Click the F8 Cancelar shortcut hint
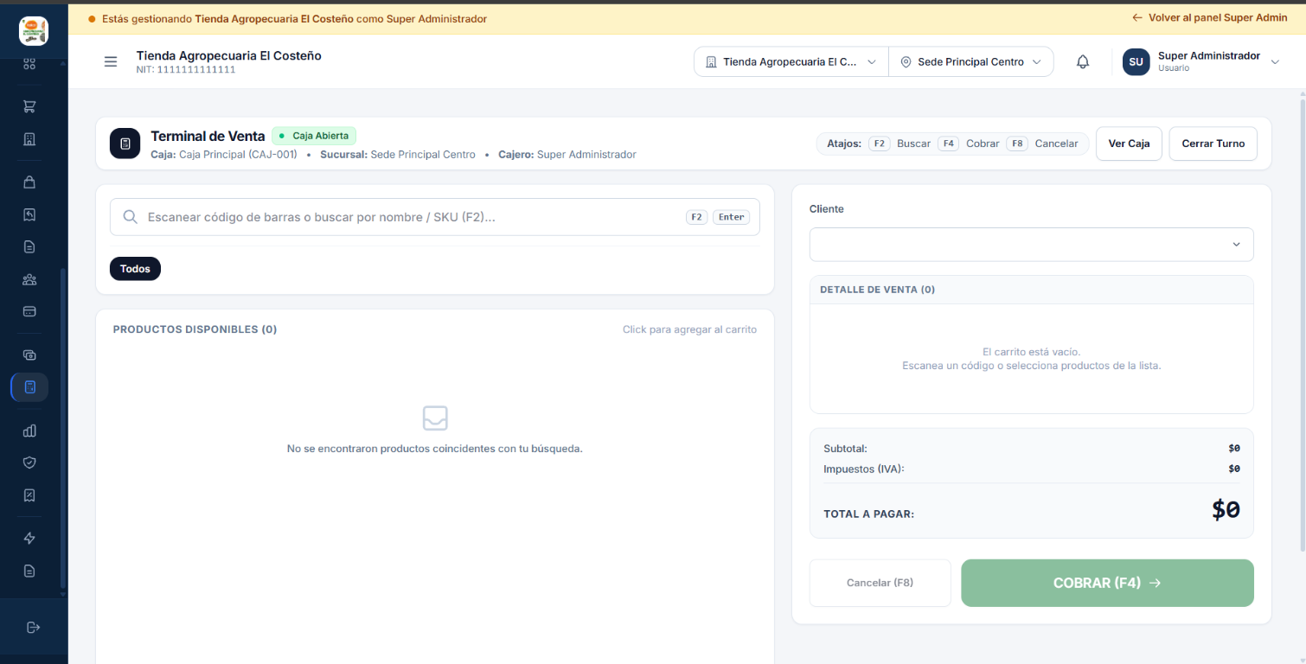This screenshot has width=1306, height=664. 1042,144
